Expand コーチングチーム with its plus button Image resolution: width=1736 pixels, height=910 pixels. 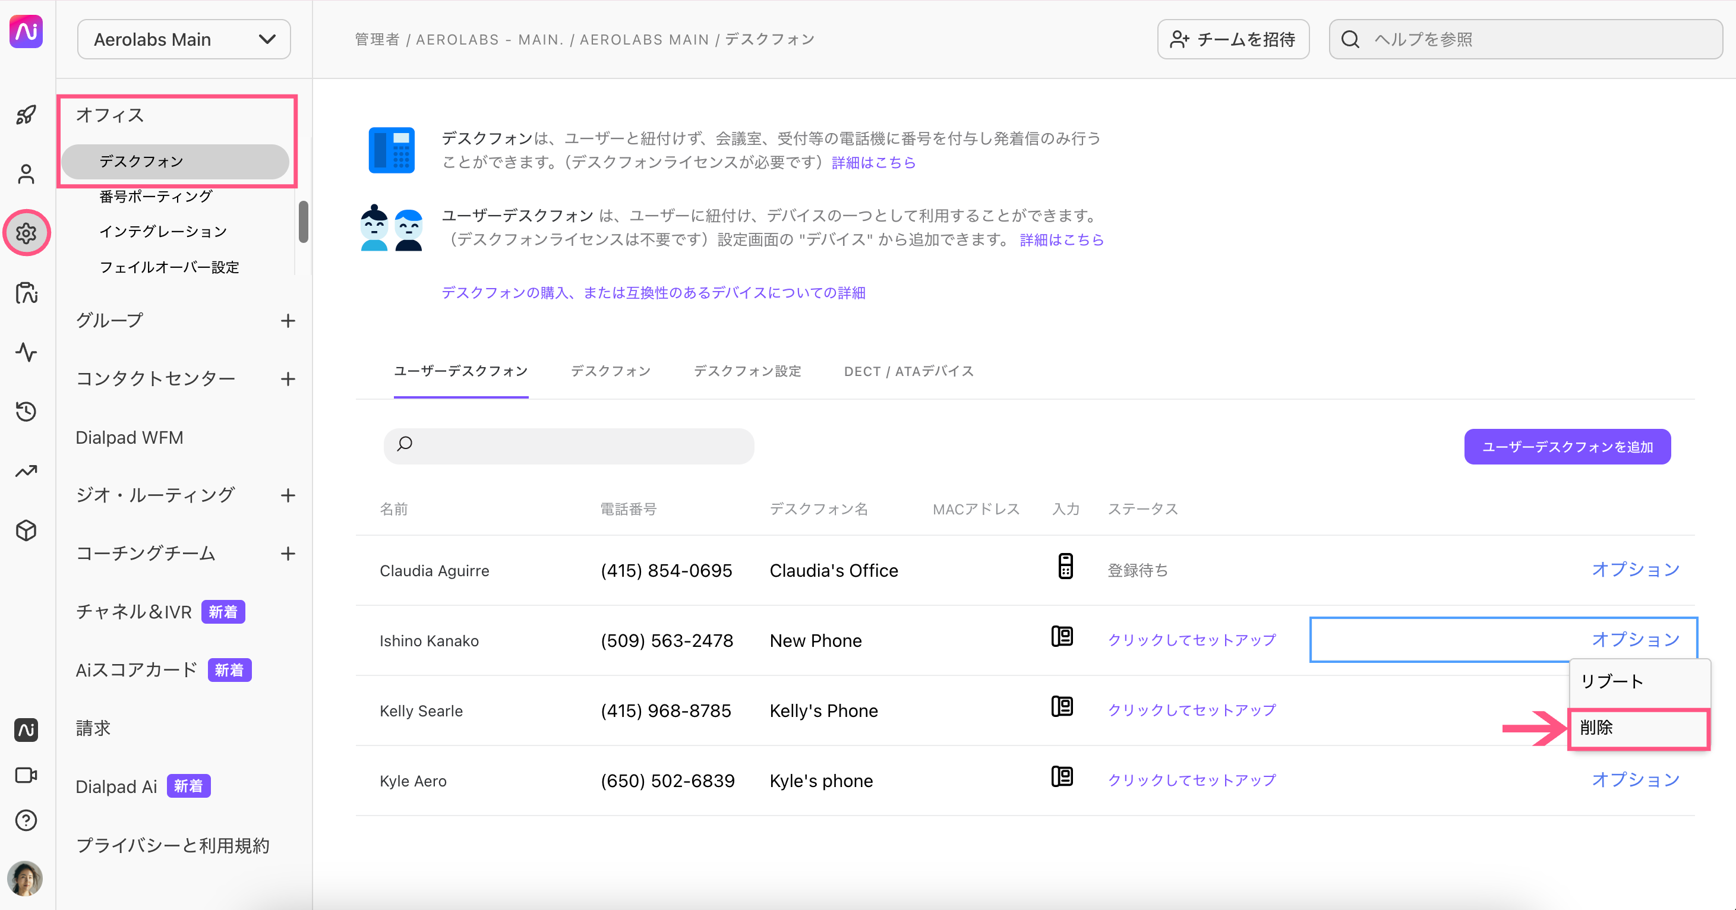pos(288,553)
